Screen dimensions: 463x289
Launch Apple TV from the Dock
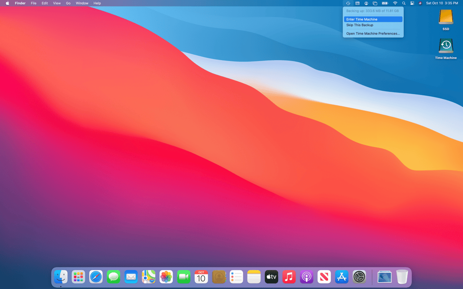pyautogui.click(x=271, y=277)
